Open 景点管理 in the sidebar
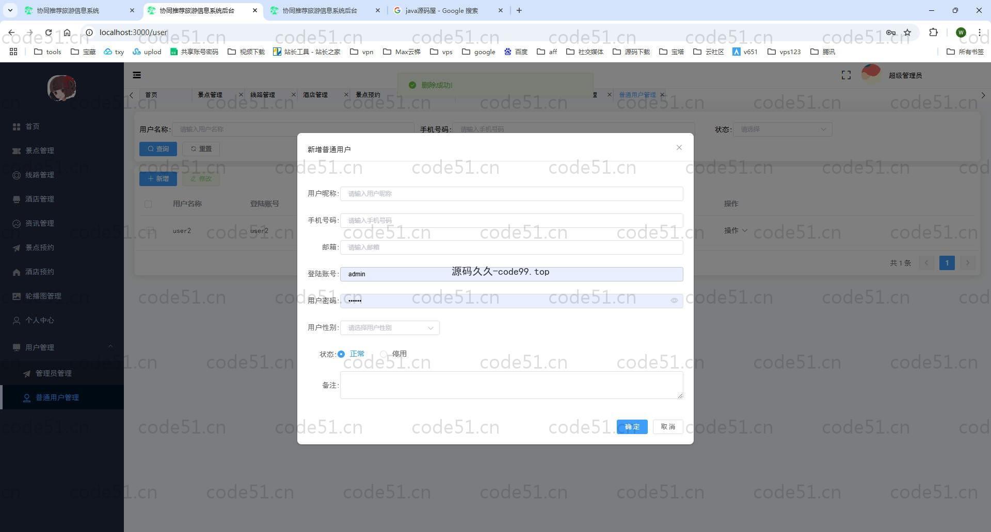The height and width of the screenshot is (532, 991). coord(62,151)
